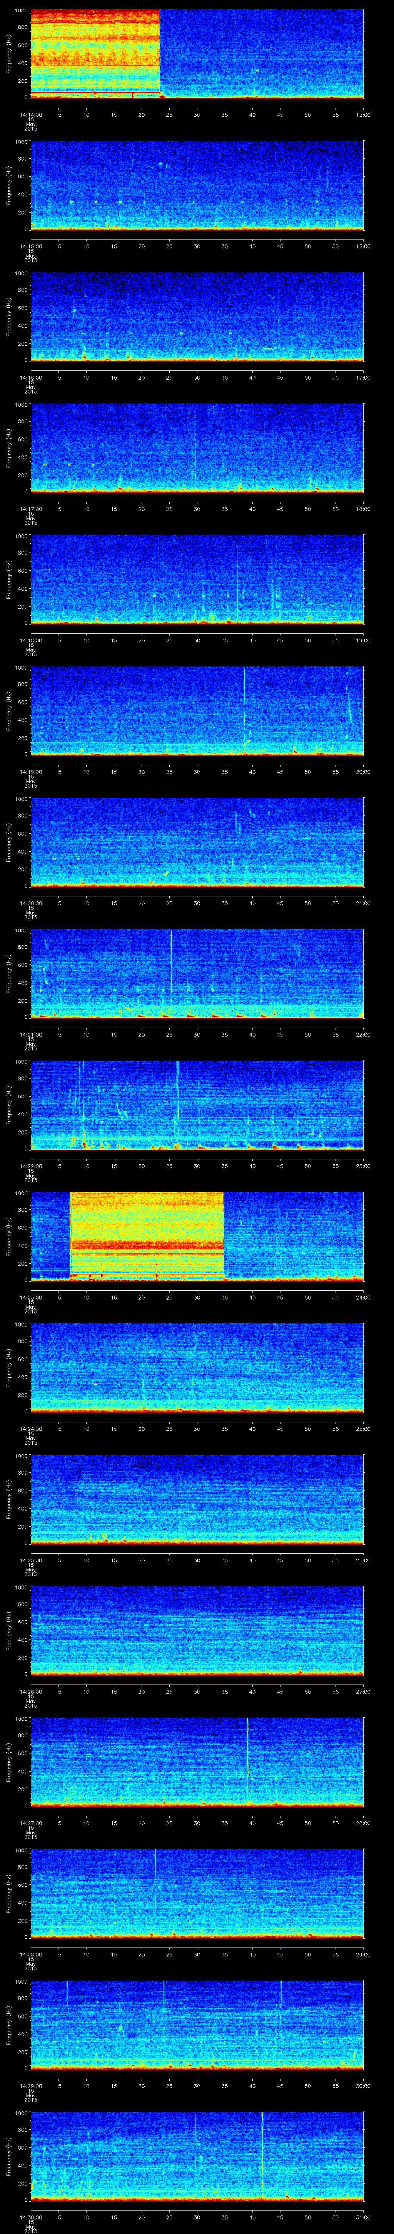Image resolution: width=394 pixels, height=2234 pixels.
Task: Click the '14:29:00' start time label
Action: point(30,2085)
